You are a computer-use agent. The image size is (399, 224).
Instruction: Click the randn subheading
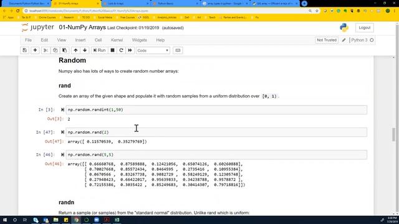click(67, 202)
